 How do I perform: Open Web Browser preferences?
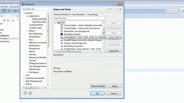tap(35, 69)
